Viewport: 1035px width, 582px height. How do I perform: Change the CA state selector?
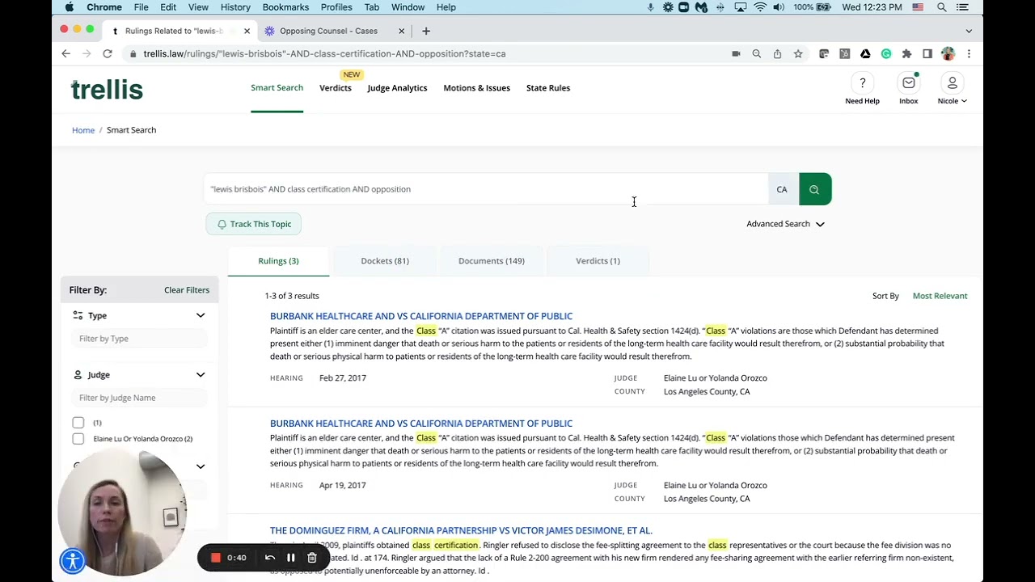pos(782,189)
